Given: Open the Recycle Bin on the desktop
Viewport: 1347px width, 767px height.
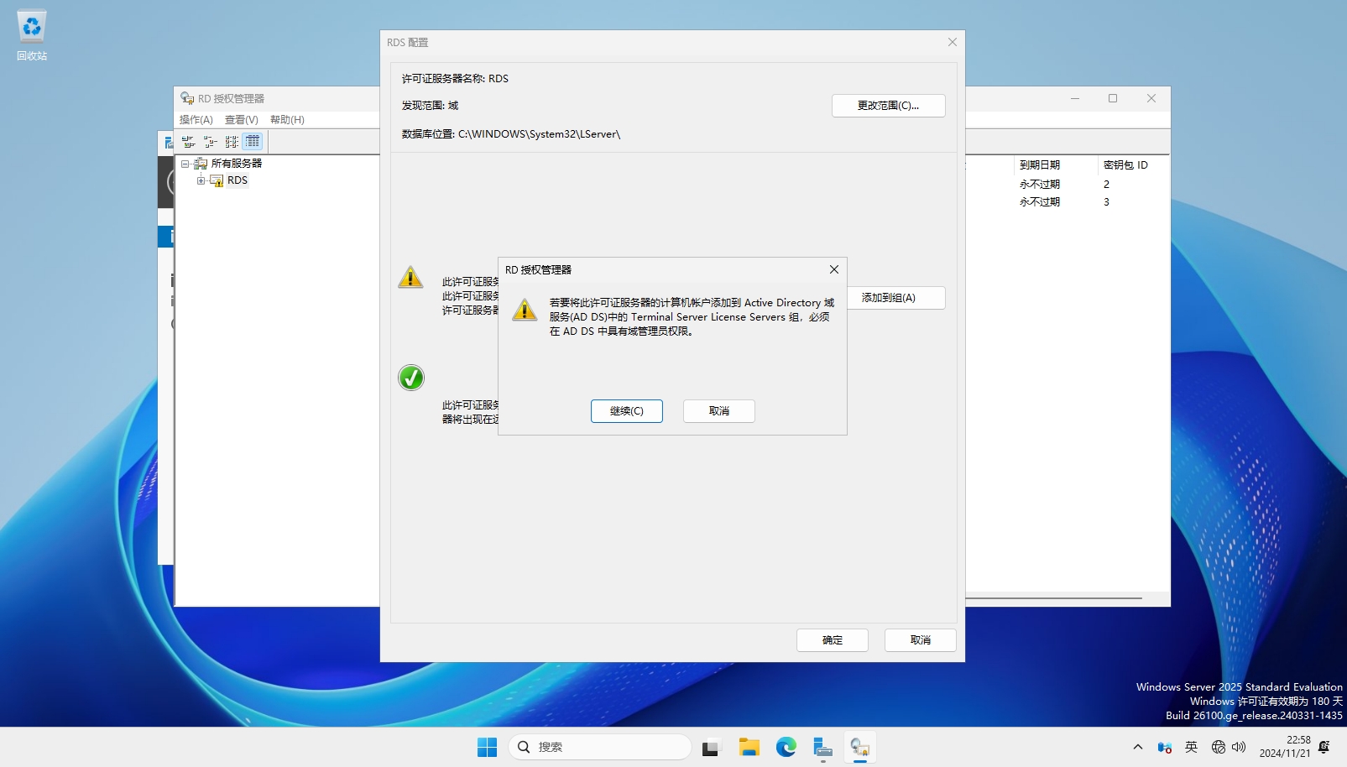Looking at the screenshot, I should [32, 35].
